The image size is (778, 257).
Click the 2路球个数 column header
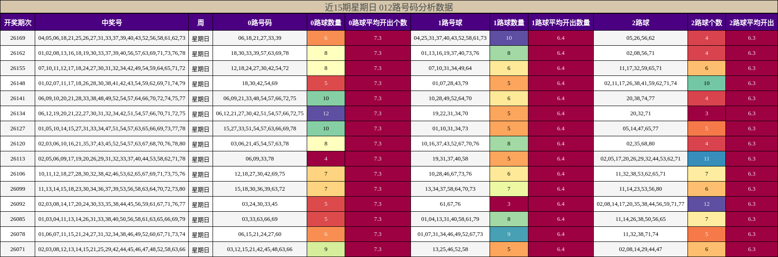[x=707, y=22]
